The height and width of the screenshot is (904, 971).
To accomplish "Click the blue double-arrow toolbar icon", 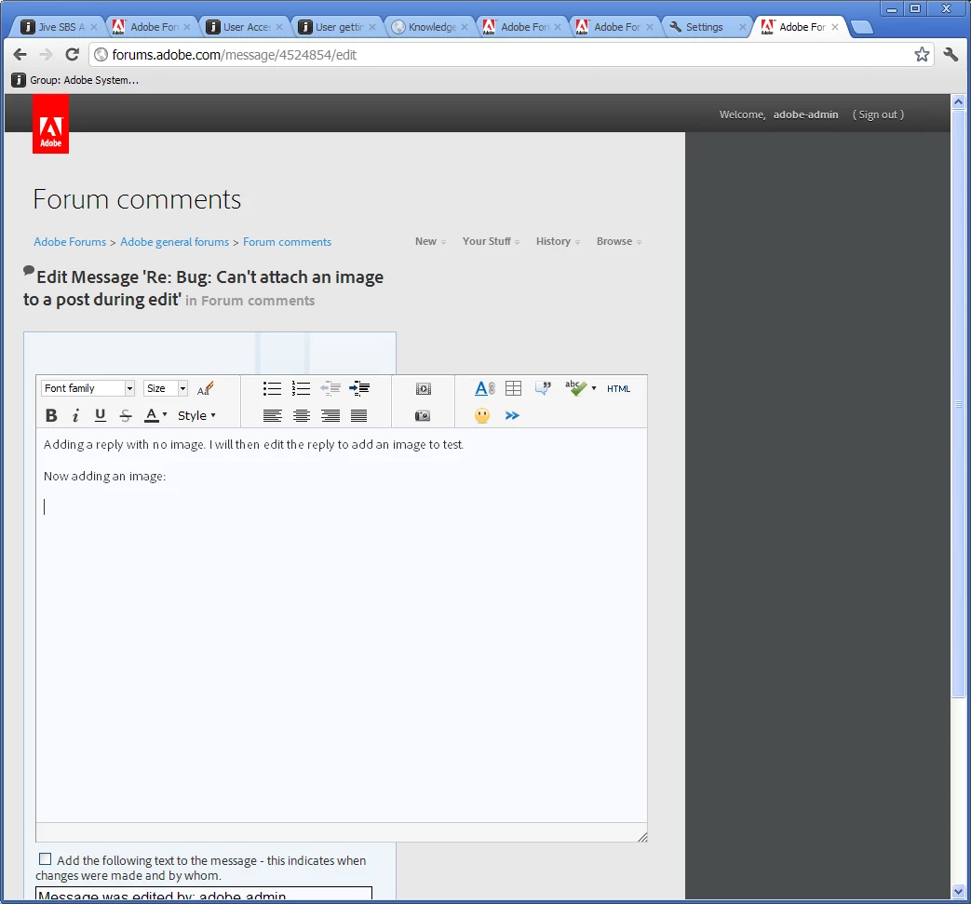I will [512, 415].
